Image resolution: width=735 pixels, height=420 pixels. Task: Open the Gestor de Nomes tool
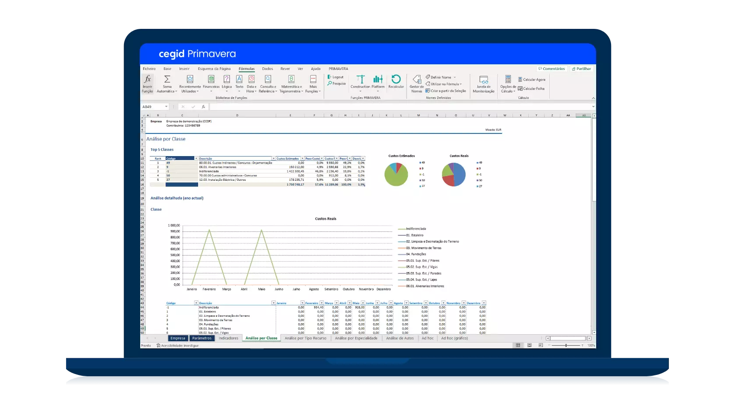click(417, 80)
